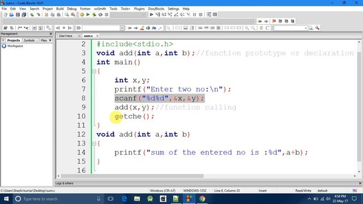Click the taskbar search box

click(x=58, y=199)
